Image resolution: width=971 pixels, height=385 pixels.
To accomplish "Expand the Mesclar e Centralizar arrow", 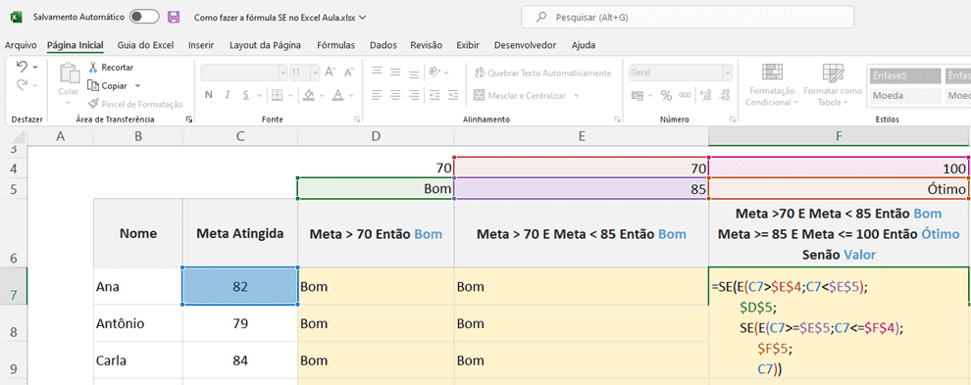I will click(577, 96).
